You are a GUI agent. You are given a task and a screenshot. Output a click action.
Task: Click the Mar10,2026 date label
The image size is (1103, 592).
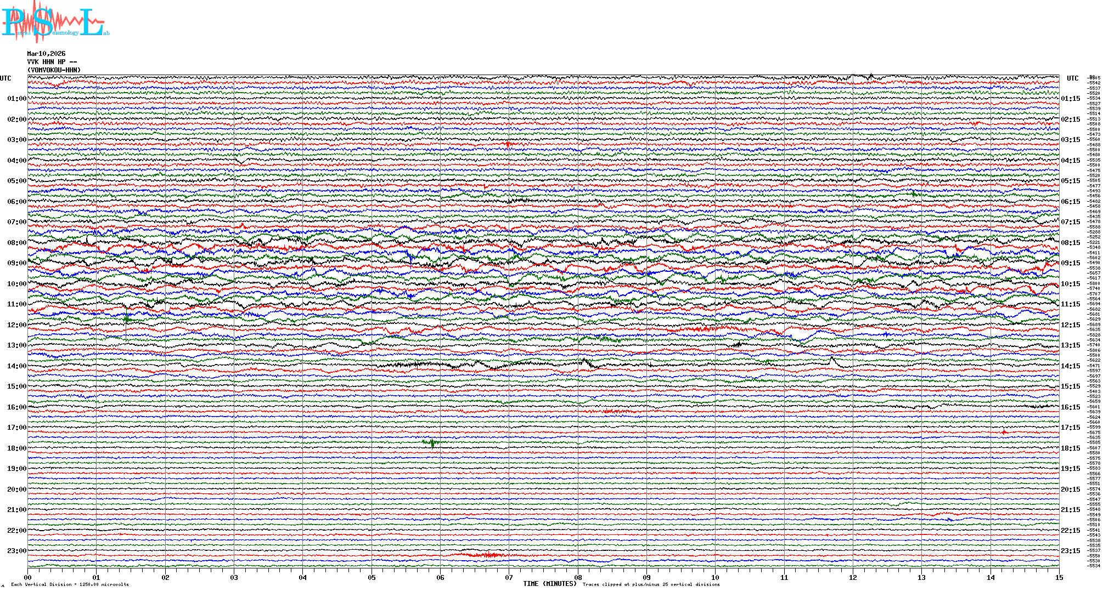click(46, 54)
